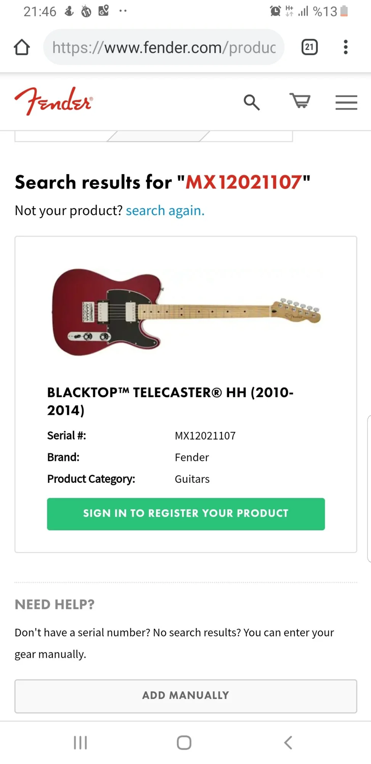371x764 pixels.
Task: Open the shopping cart
Action: coord(300,101)
